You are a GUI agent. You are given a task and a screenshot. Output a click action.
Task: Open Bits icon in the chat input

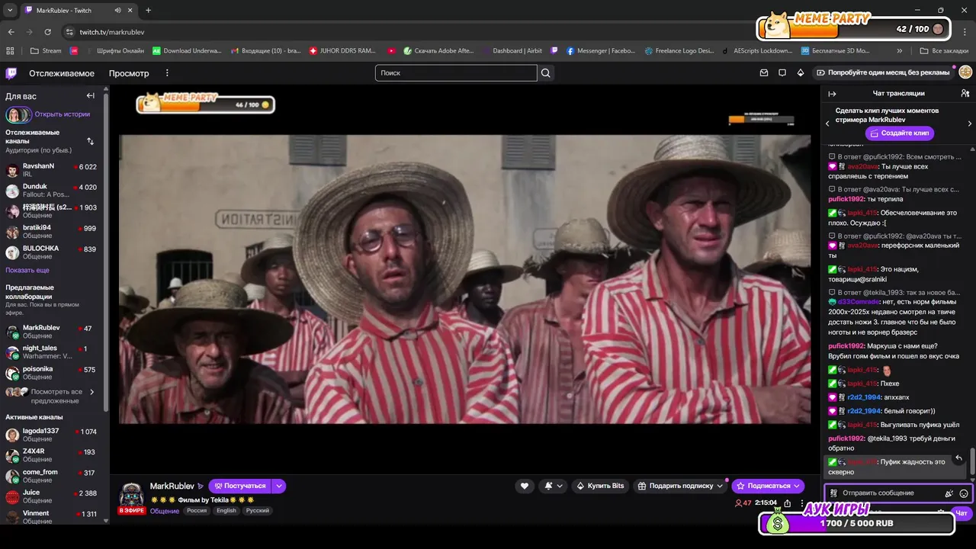tap(949, 493)
